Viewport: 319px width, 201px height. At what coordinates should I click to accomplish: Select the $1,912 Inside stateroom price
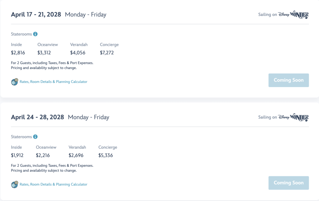17,155
